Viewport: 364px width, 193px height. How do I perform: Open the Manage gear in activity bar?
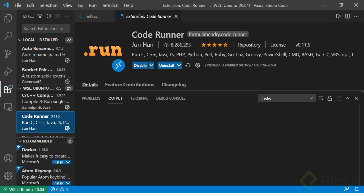click(8, 176)
